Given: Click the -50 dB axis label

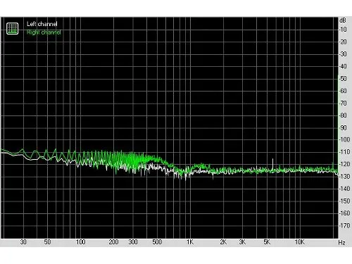Looking at the screenshot, I should (343, 79).
